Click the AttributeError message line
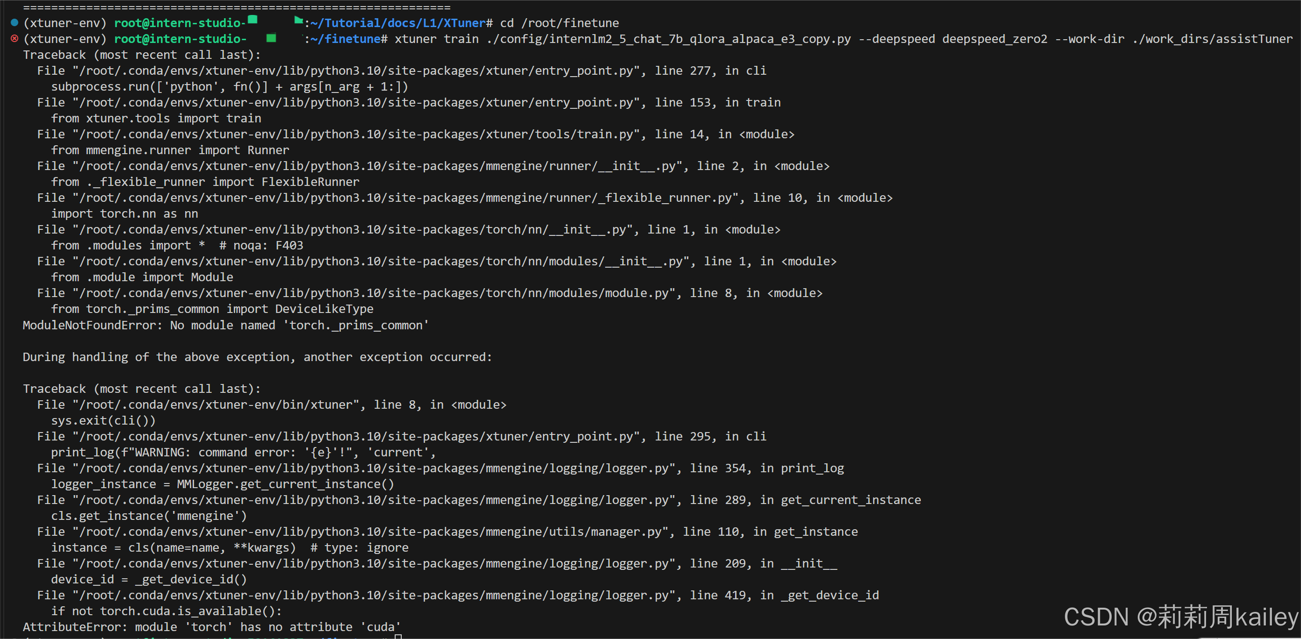This screenshot has height=639, width=1301. (212, 627)
